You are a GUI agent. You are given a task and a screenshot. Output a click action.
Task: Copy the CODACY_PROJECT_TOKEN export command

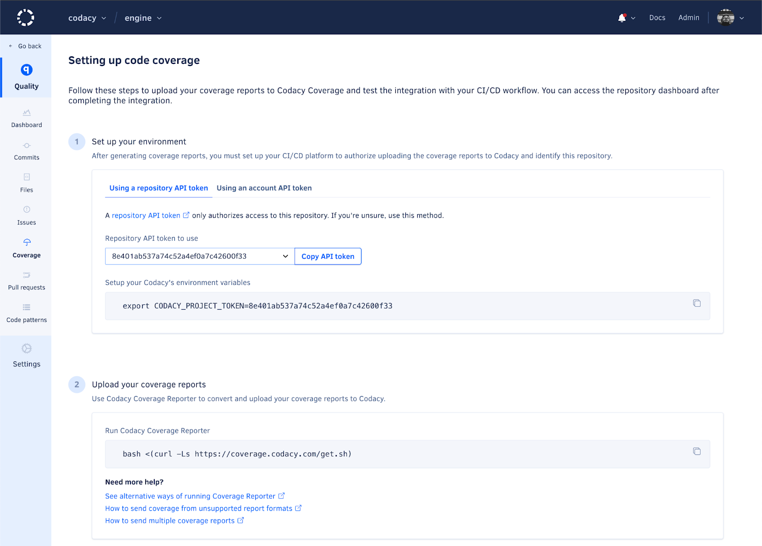697,303
